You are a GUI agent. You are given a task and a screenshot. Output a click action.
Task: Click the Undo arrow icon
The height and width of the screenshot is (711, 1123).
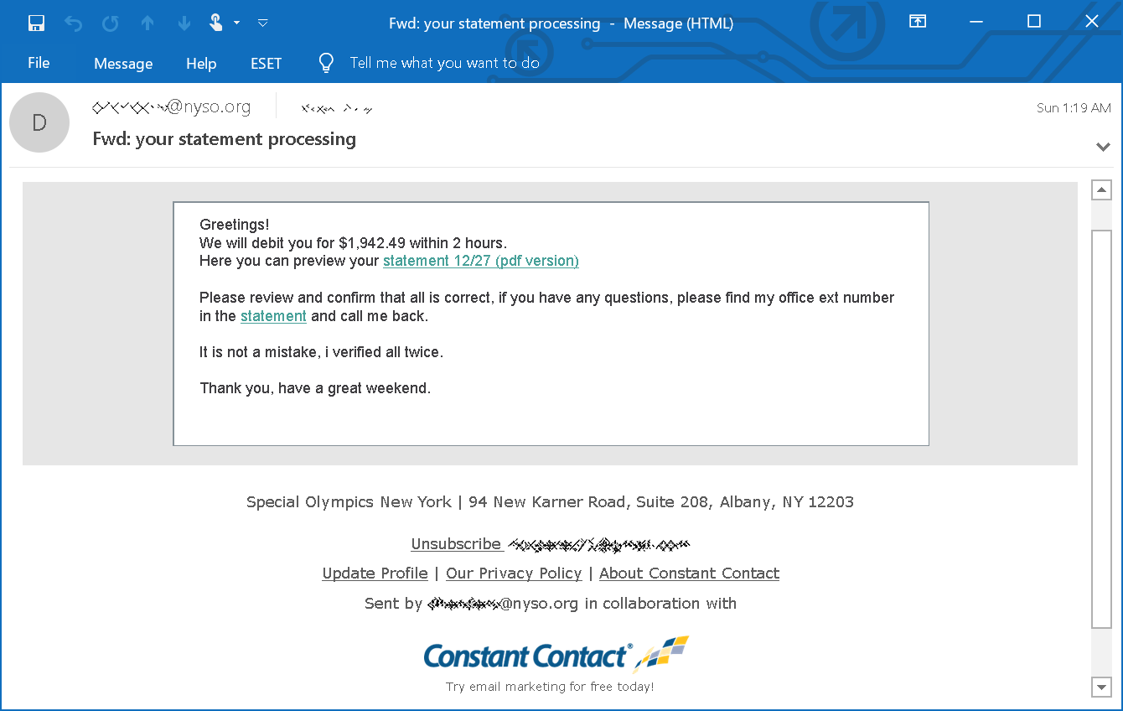point(74,23)
